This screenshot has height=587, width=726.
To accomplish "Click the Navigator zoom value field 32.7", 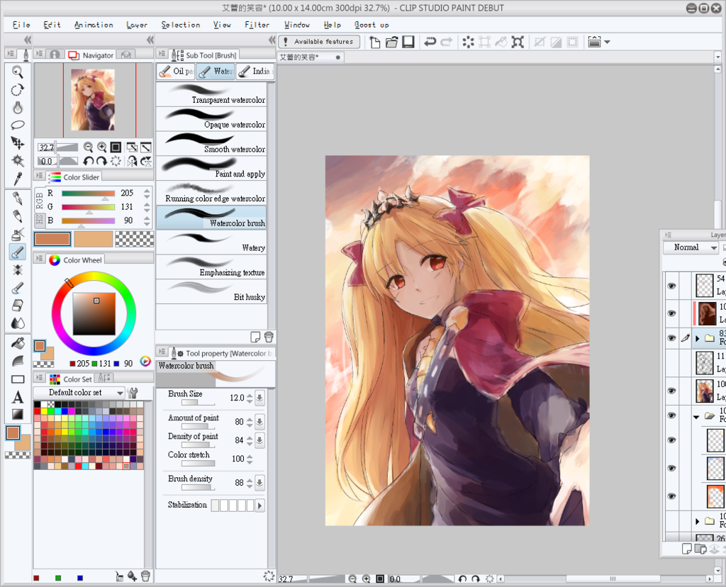I will pos(46,147).
